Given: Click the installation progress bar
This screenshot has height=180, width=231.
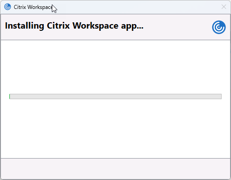Looking at the screenshot, I should coord(115,96).
